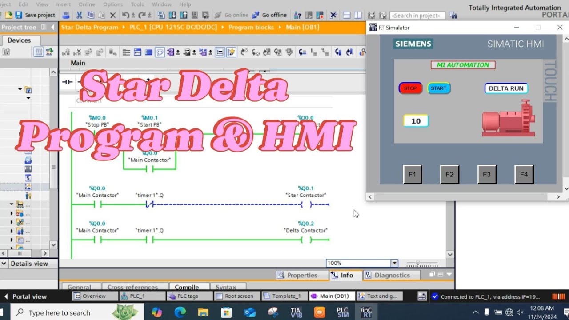569x320 pixels.
Task: Click the START button in the RT Simulator
Action: (x=438, y=88)
